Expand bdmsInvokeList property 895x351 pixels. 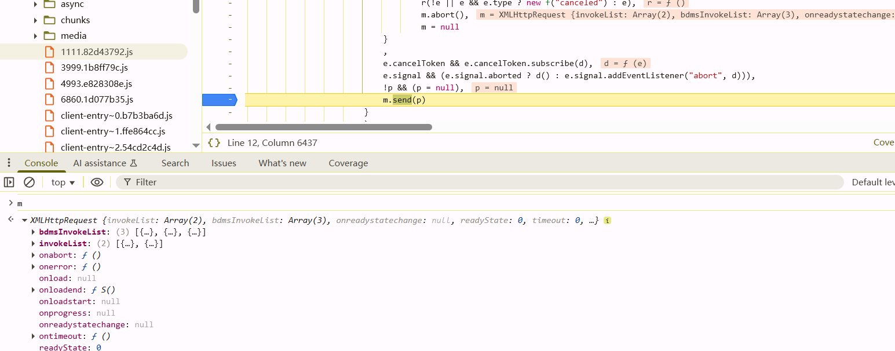[33, 232]
